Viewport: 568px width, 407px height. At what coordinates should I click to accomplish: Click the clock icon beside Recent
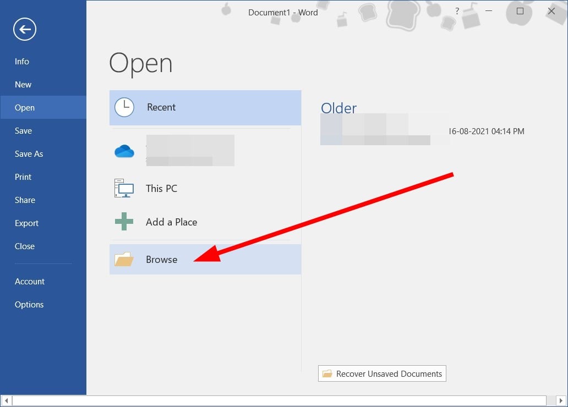(x=124, y=107)
